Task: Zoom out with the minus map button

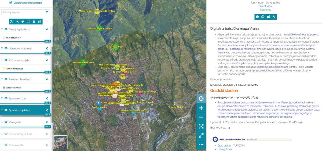Action: click(x=201, y=117)
